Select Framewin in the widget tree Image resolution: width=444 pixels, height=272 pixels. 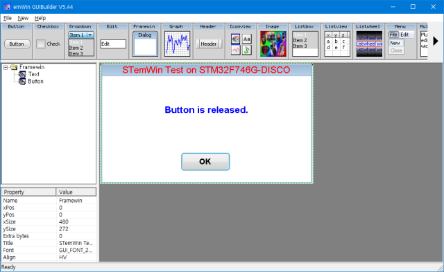point(32,67)
